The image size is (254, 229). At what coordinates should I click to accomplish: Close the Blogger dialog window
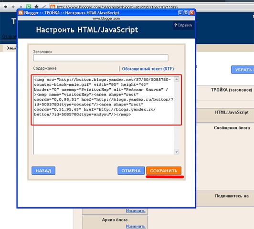[192, 12]
